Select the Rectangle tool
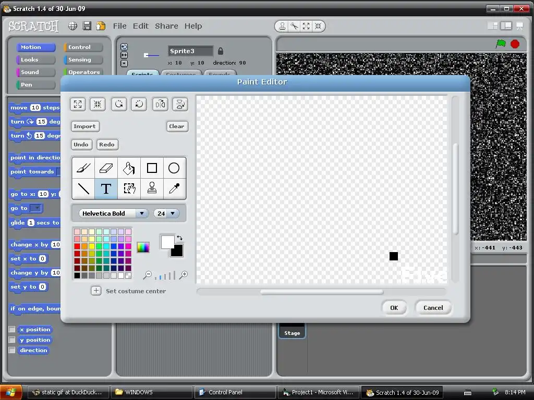Image resolution: width=534 pixels, height=400 pixels. [152, 168]
